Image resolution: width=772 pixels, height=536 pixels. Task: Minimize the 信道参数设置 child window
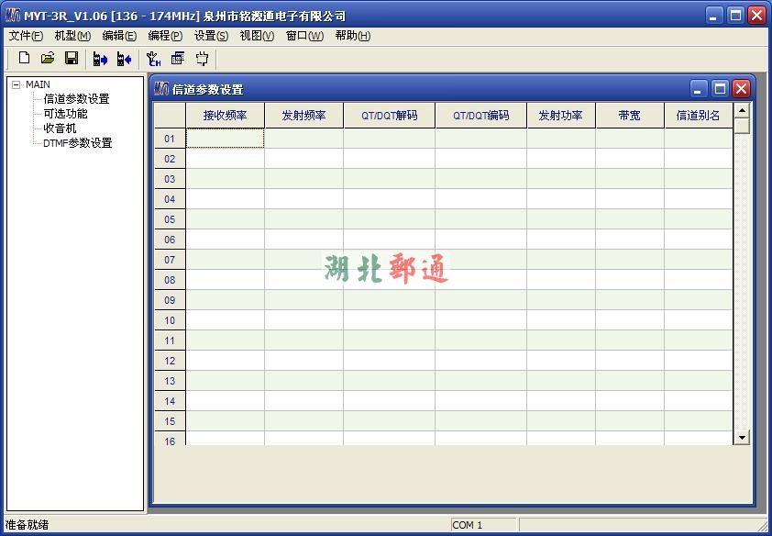(x=698, y=89)
